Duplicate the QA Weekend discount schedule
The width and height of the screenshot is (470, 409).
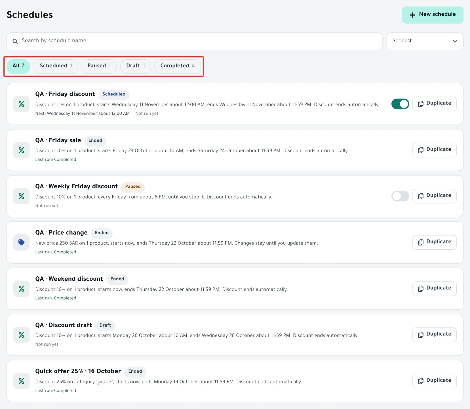(435, 289)
